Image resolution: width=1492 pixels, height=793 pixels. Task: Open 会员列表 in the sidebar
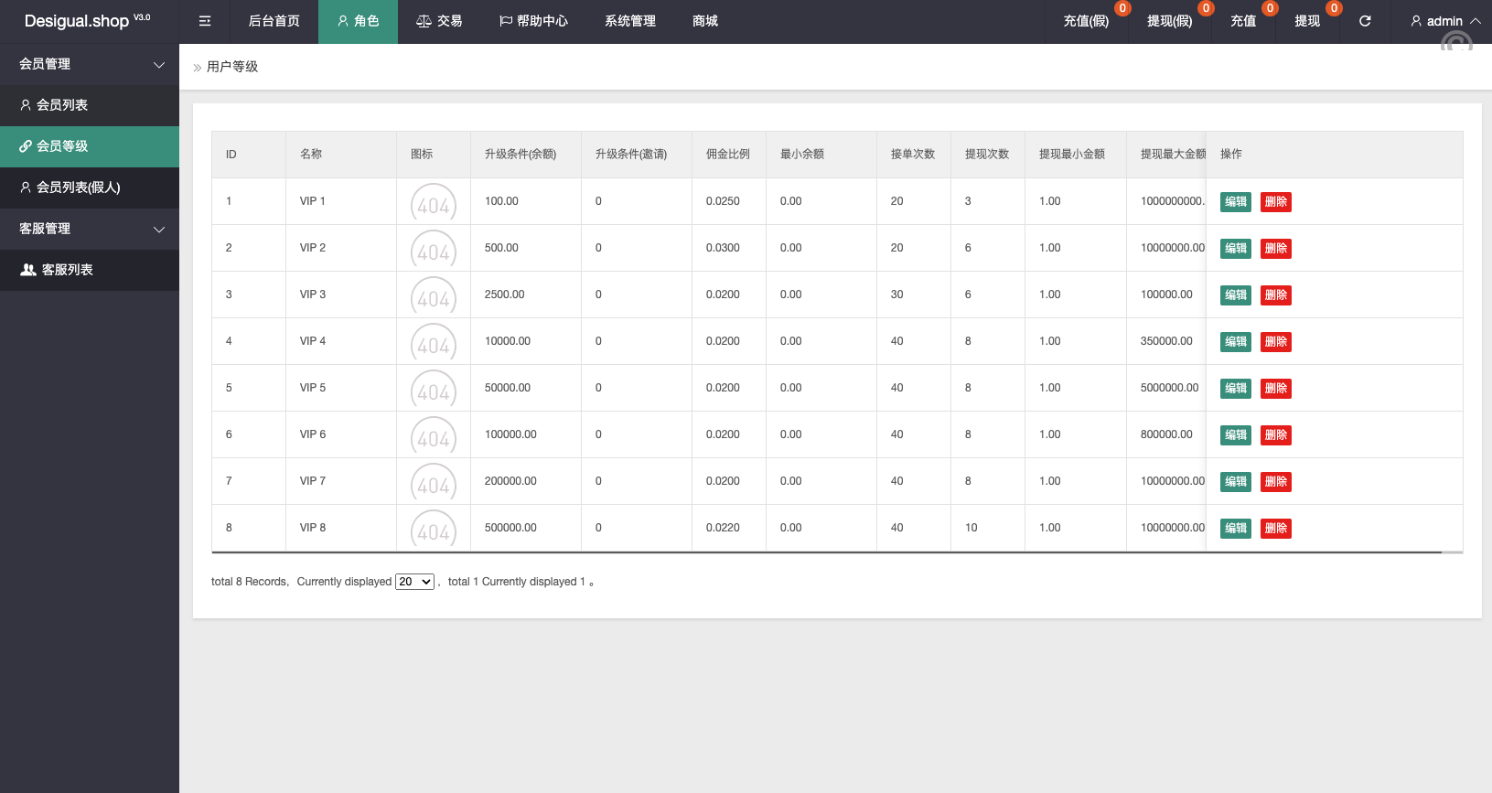click(61, 105)
